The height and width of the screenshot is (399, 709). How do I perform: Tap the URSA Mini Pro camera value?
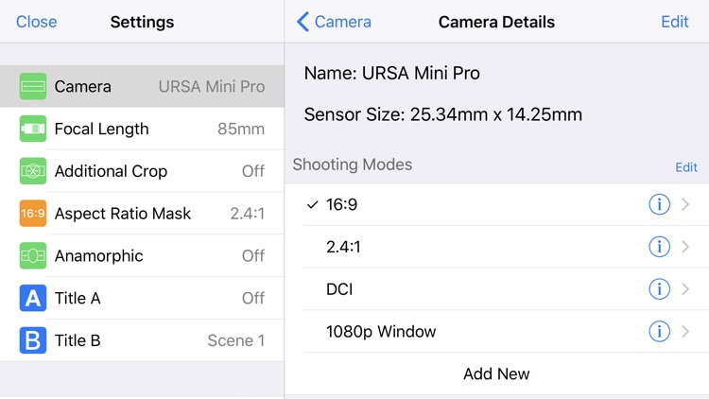[x=212, y=86]
